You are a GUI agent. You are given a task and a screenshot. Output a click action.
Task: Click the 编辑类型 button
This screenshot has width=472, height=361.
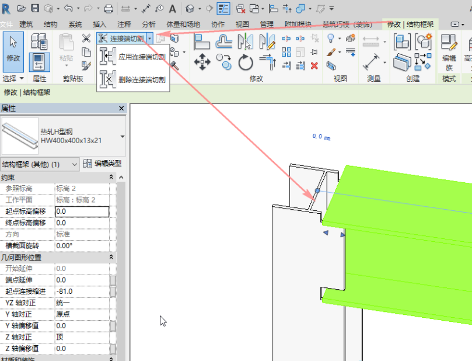click(102, 164)
